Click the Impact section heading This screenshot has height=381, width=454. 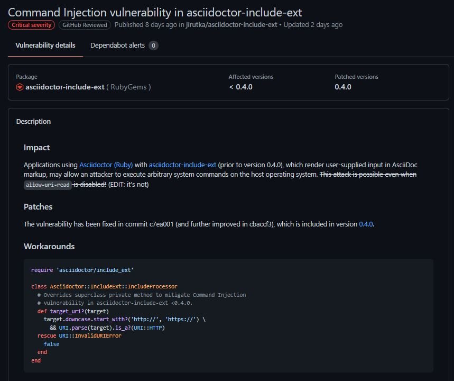point(37,148)
